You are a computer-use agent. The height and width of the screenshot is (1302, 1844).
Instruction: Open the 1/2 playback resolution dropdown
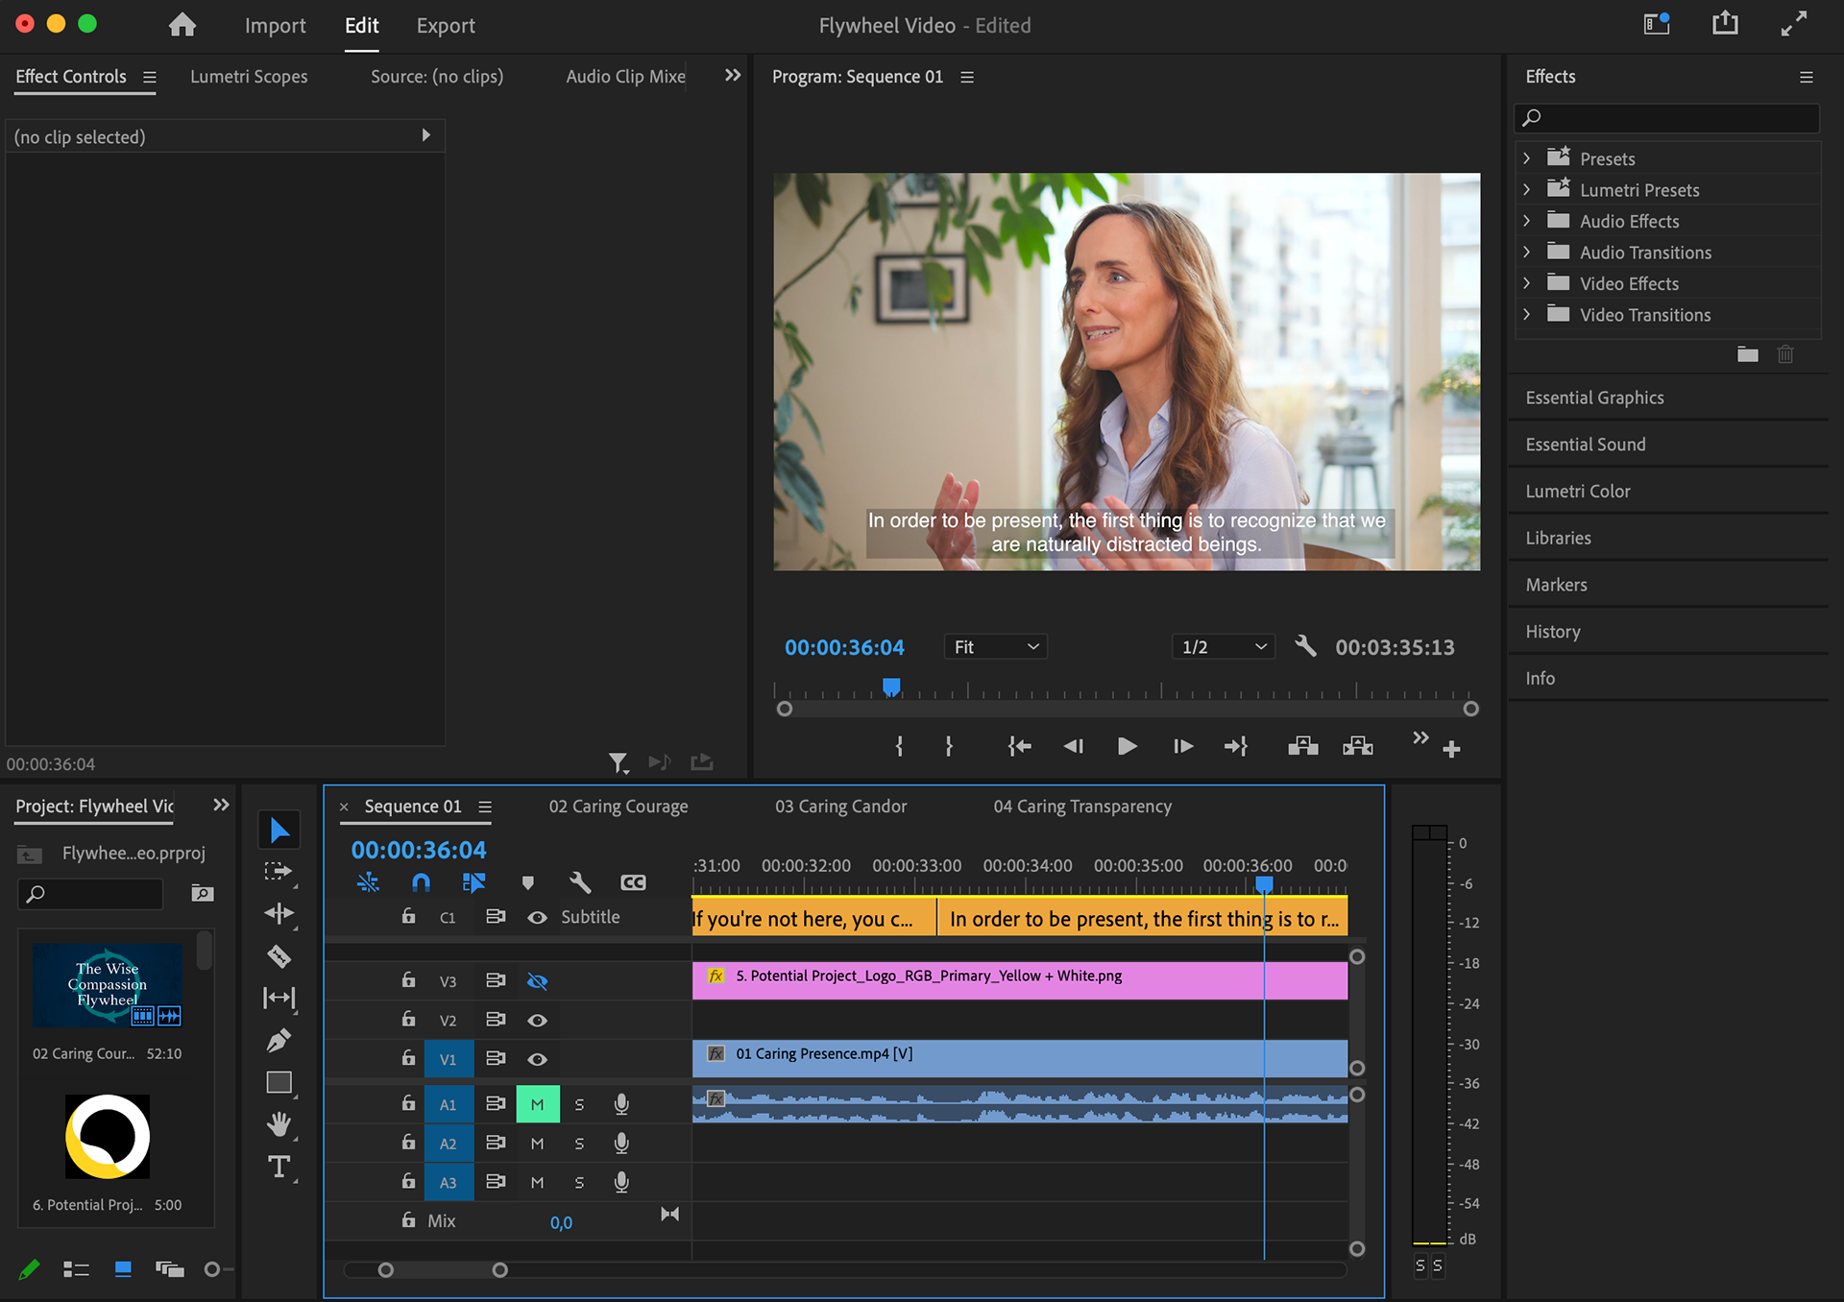pos(1223,647)
